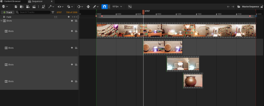
Task: Toggle the snapping magnet button
Action: [x=105, y=6]
